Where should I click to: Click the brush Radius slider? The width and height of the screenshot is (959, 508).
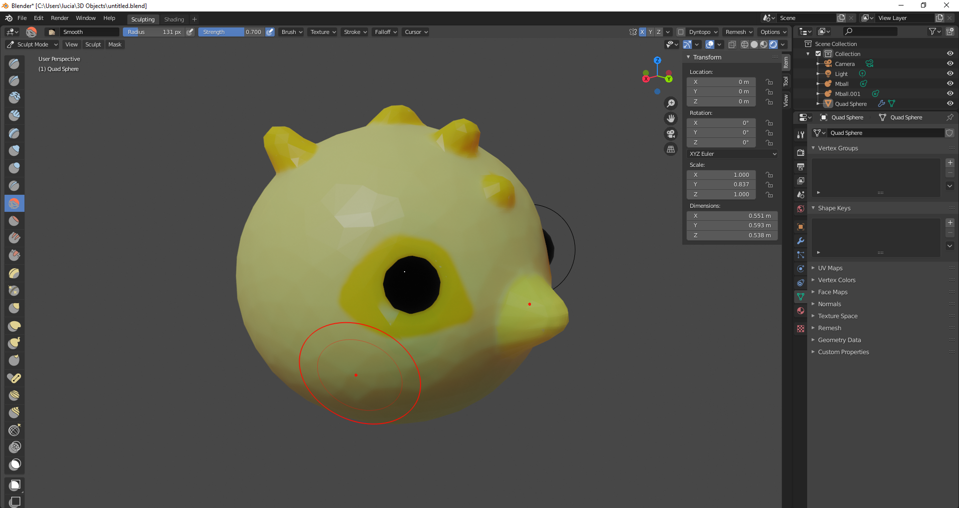(x=154, y=32)
